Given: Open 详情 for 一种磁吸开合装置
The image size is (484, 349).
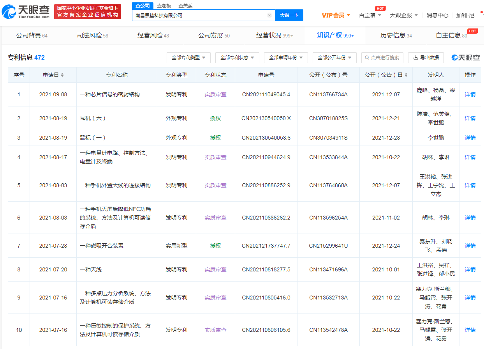Looking at the screenshot, I should [470, 246].
